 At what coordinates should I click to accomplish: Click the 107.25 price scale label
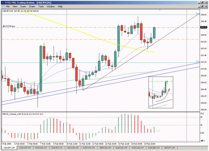pos(204,62)
